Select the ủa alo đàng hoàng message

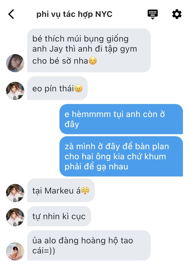pyautogui.click(x=89, y=245)
